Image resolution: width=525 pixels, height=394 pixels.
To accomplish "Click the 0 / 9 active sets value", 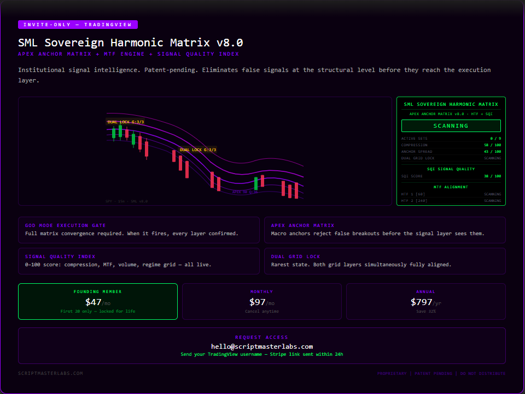I will 495,139.
